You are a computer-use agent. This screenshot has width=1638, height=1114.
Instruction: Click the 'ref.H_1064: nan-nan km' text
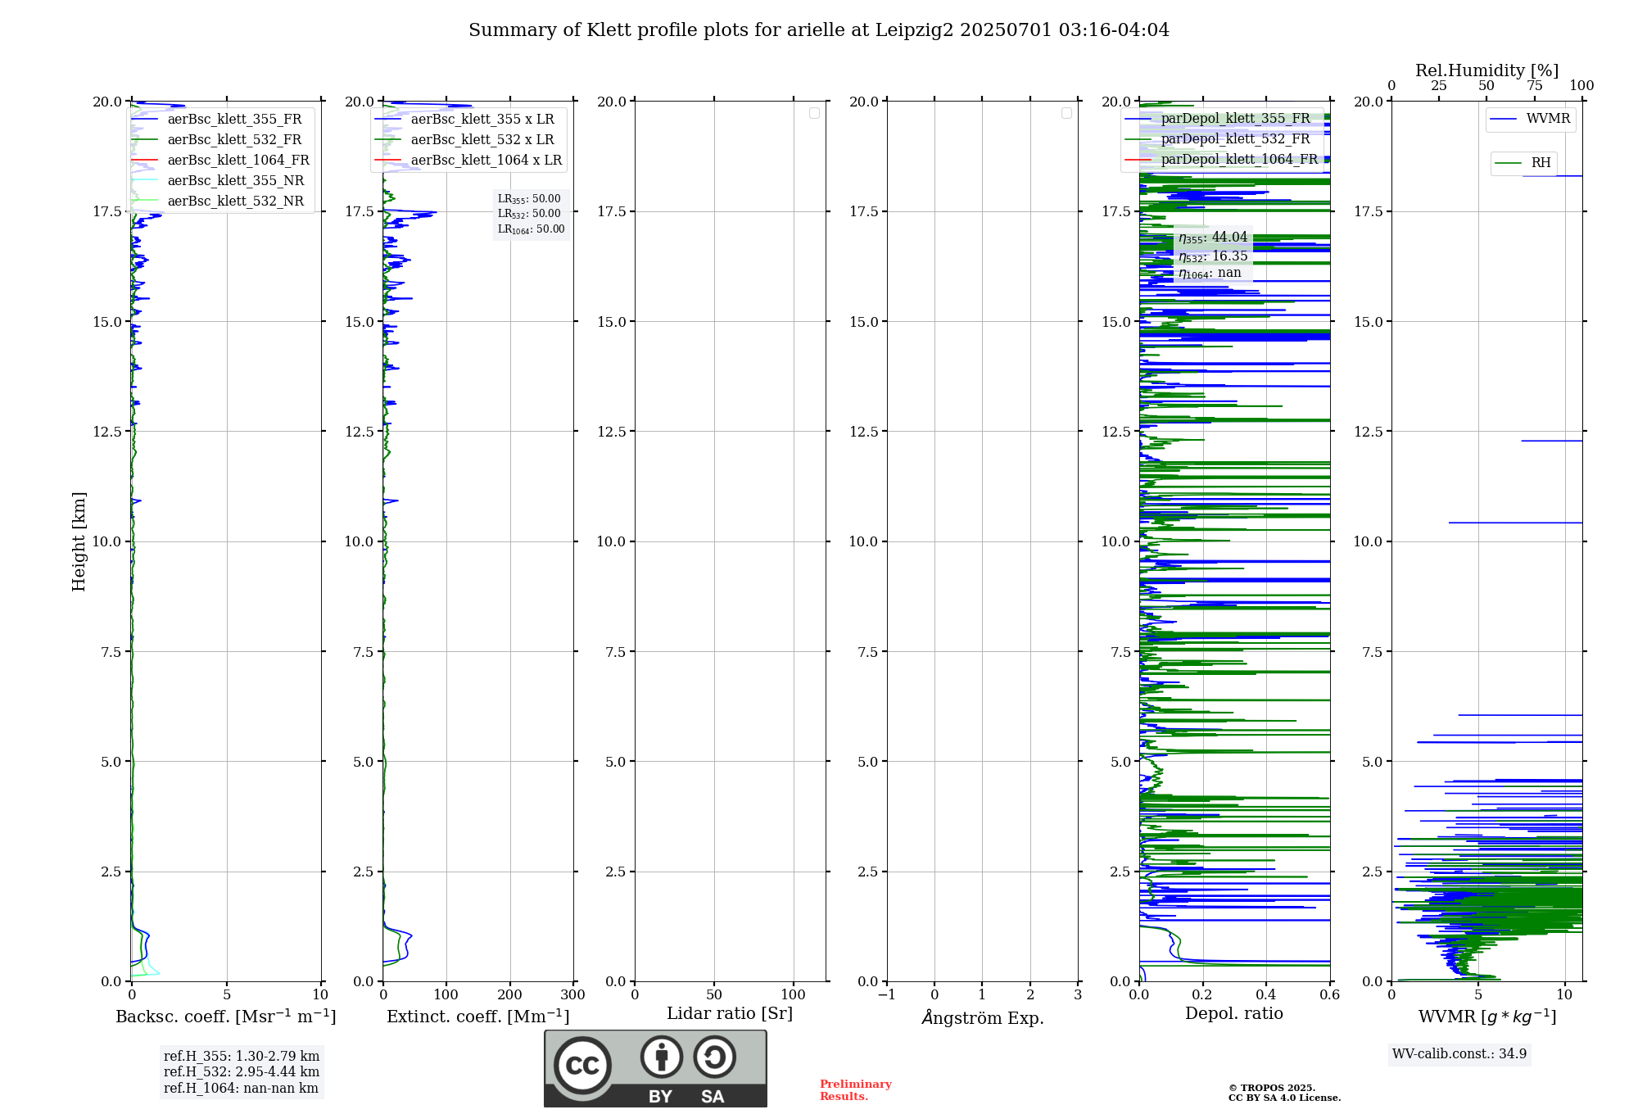(x=241, y=1089)
